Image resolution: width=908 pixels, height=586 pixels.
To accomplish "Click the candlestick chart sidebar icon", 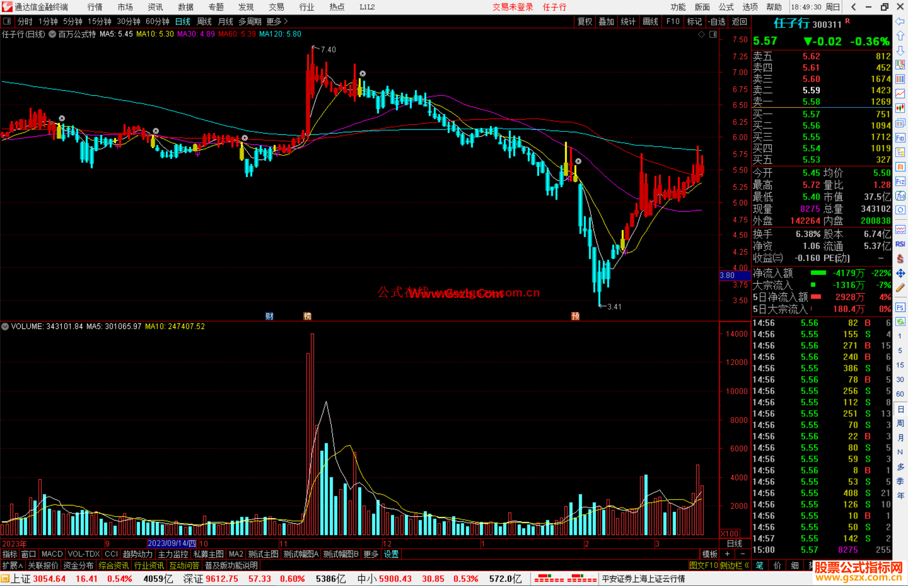I will tap(900, 108).
